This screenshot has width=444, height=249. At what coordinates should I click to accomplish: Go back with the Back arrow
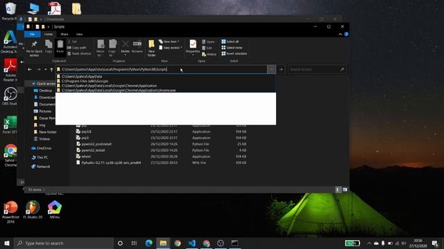pyautogui.click(x=29, y=69)
